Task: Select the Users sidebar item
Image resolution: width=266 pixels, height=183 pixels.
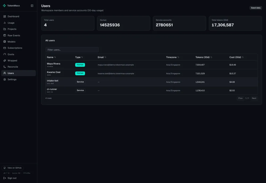Action: (19, 73)
